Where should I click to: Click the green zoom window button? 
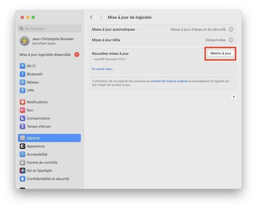[33, 17]
